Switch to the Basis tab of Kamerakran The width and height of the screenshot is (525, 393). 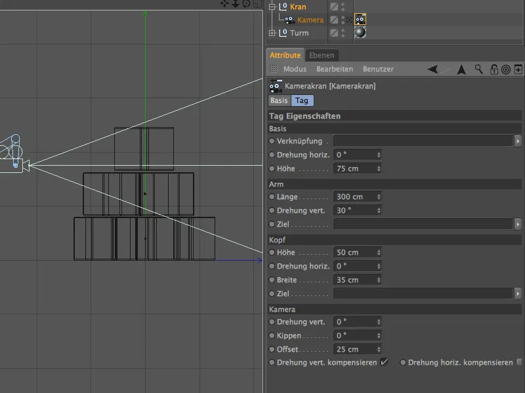pos(280,101)
